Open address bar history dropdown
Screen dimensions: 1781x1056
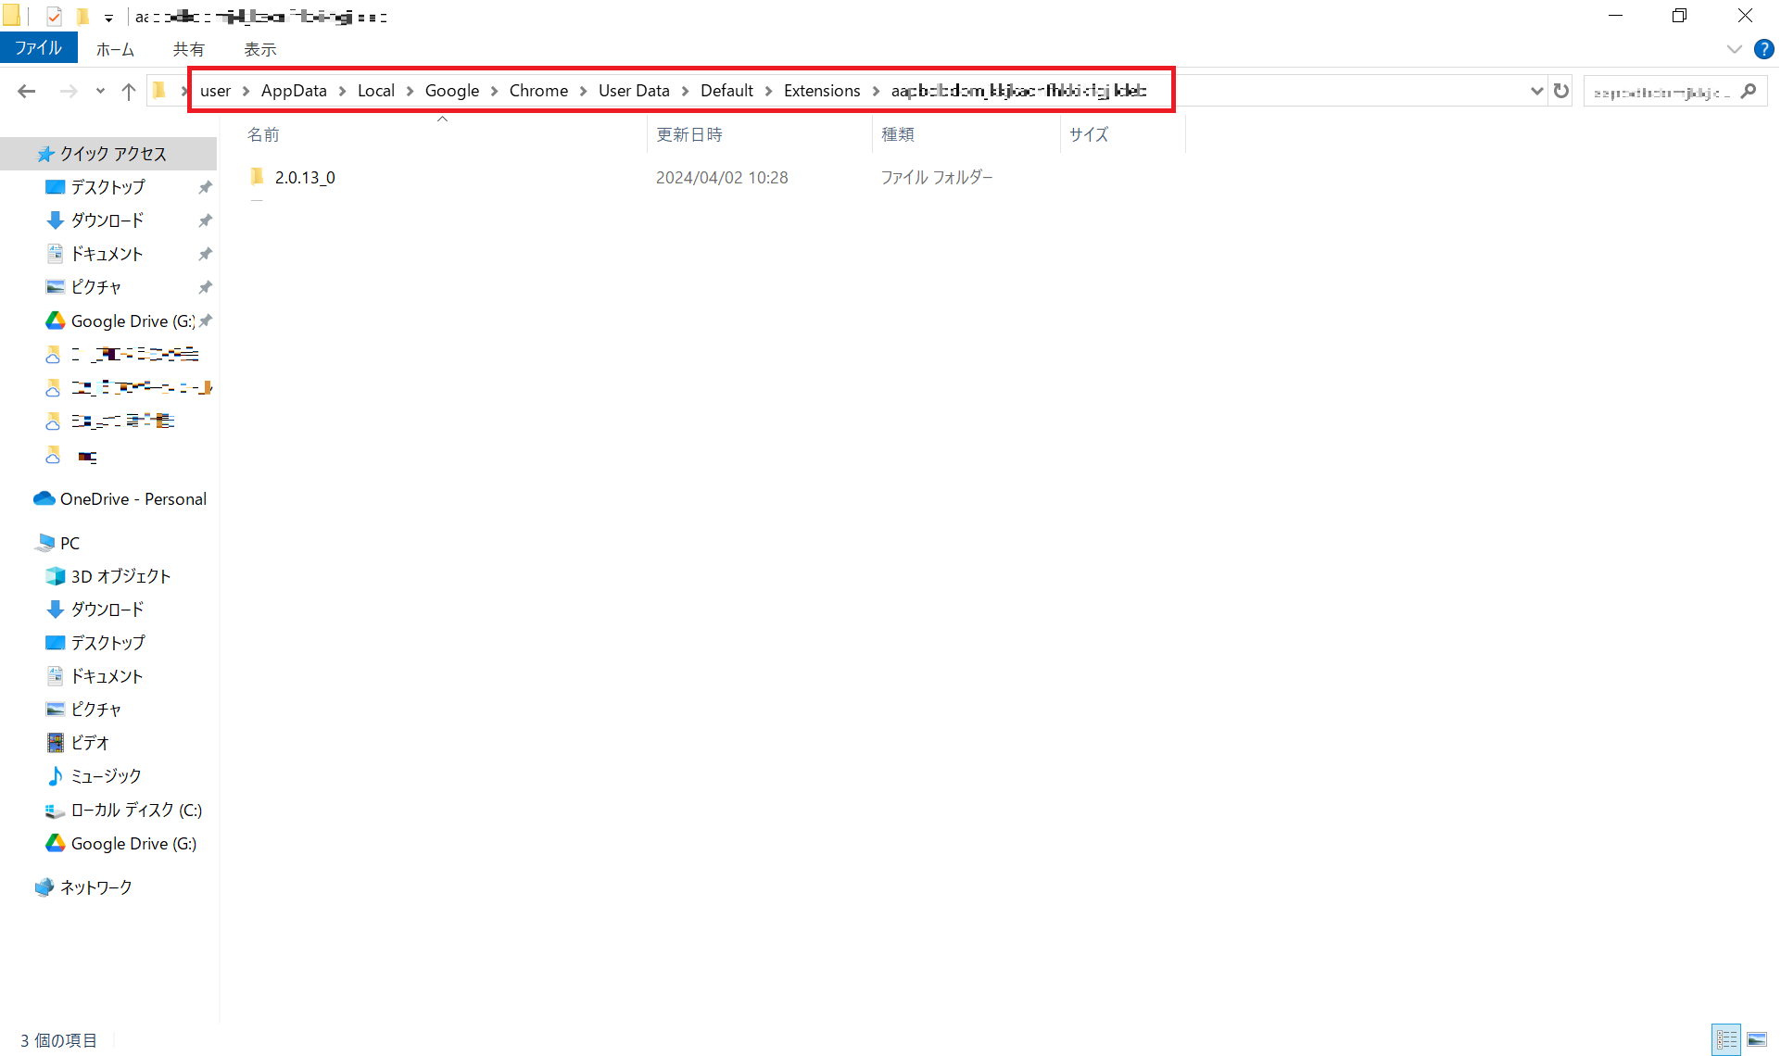click(x=1536, y=91)
